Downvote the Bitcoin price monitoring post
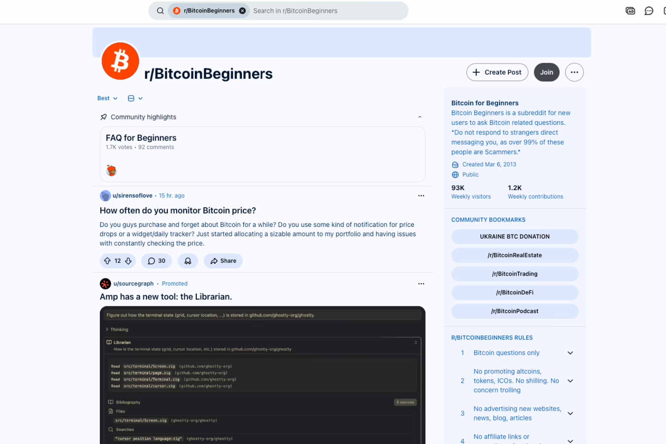The image size is (666, 444). [128, 261]
